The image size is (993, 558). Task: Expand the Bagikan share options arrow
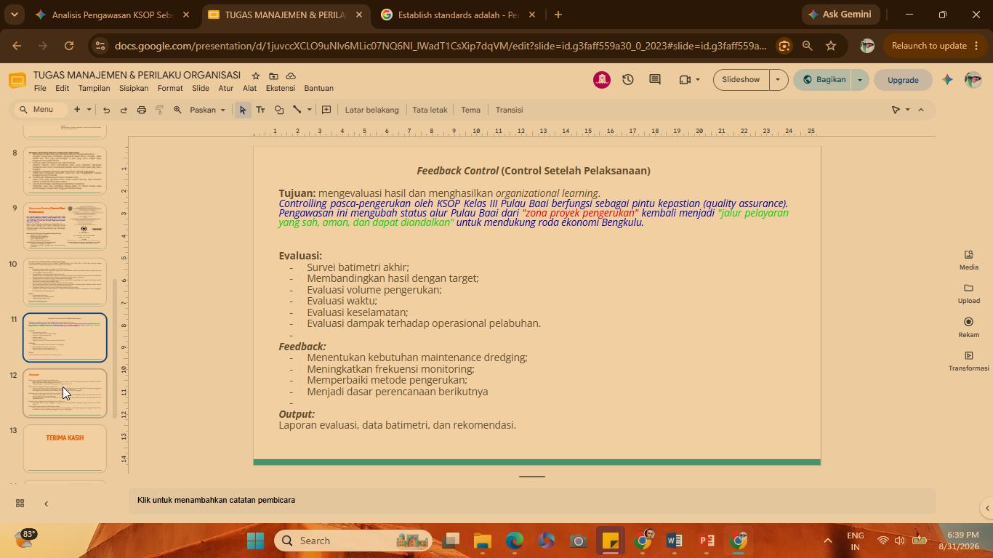[859, 79]
